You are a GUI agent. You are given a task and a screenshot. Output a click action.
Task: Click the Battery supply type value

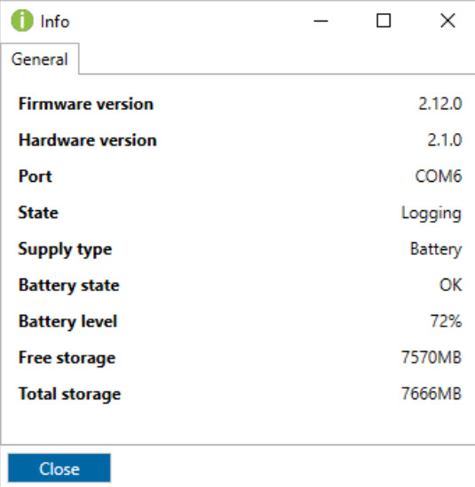pos(436,250)
